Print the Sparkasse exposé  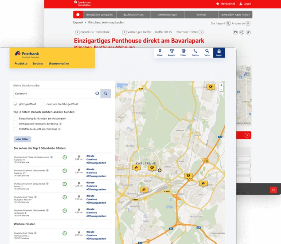(235, 32)
